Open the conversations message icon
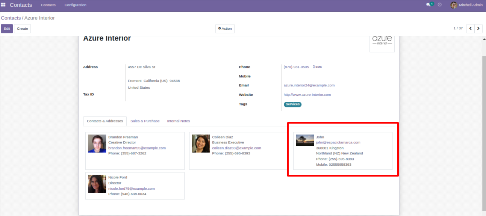This screenshot has width=486, height=216. [x=428, y=5]
